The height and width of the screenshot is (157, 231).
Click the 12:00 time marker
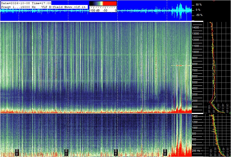click(x=66, y=152)
